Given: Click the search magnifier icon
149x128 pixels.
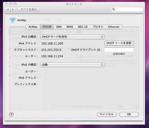Looking at the screenshot, I should [114, 9].
